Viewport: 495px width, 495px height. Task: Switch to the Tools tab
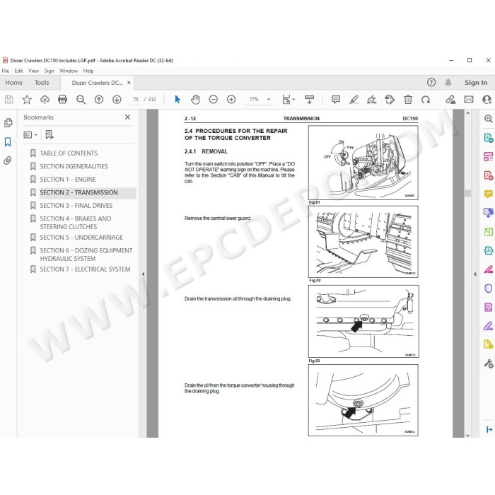click(42, 83)
